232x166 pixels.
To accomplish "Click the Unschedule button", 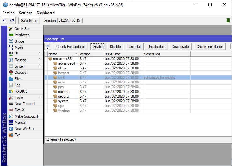I will pos(156,47).
